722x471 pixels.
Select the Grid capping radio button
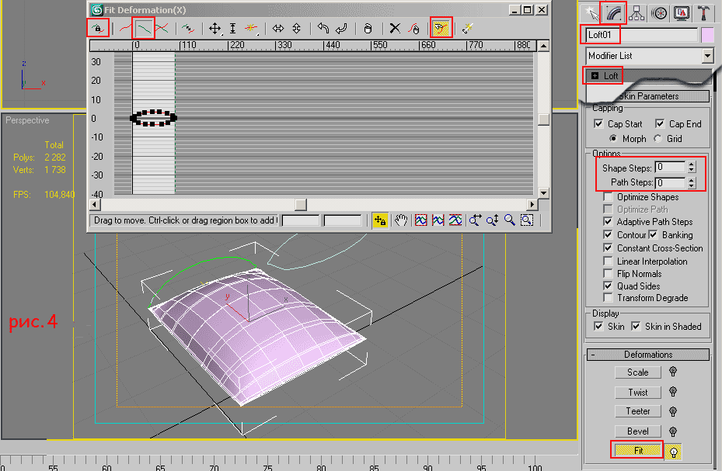[x=658, y=139]
